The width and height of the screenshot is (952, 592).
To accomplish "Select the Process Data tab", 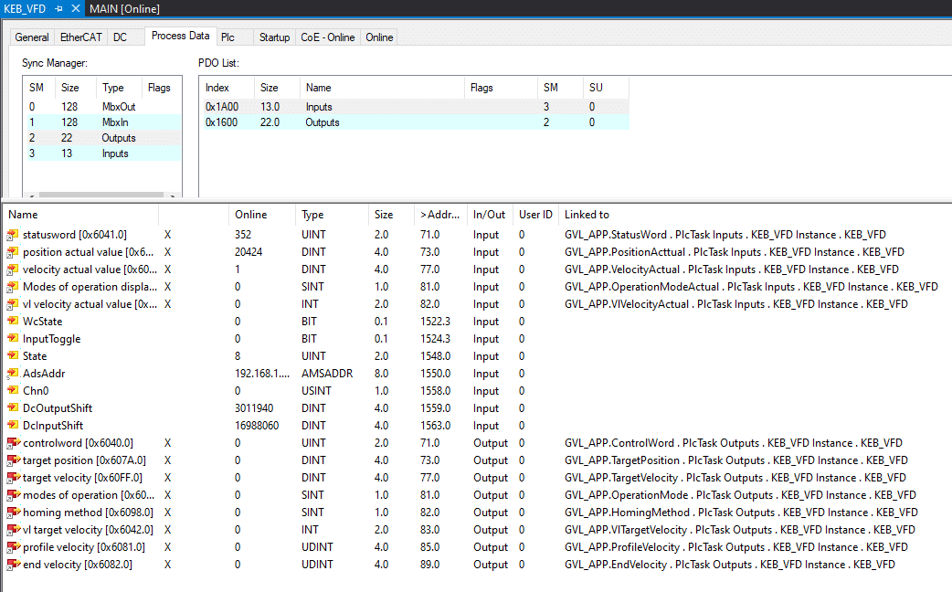I will click(x=180, y=36).
